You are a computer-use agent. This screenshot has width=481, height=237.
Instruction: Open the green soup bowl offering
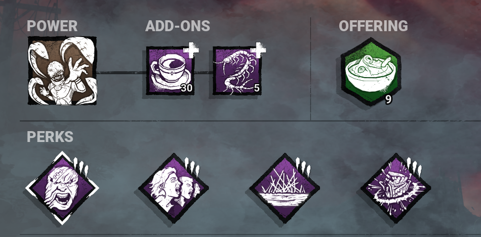point(371,72)
